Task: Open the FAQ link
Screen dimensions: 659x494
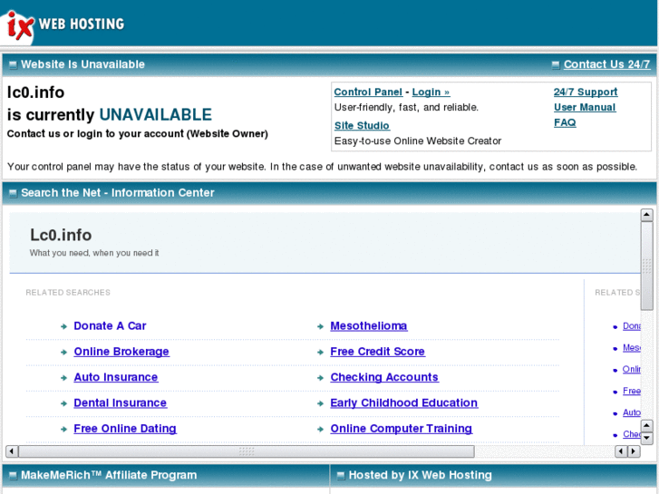Action: [x=565, y=122]
